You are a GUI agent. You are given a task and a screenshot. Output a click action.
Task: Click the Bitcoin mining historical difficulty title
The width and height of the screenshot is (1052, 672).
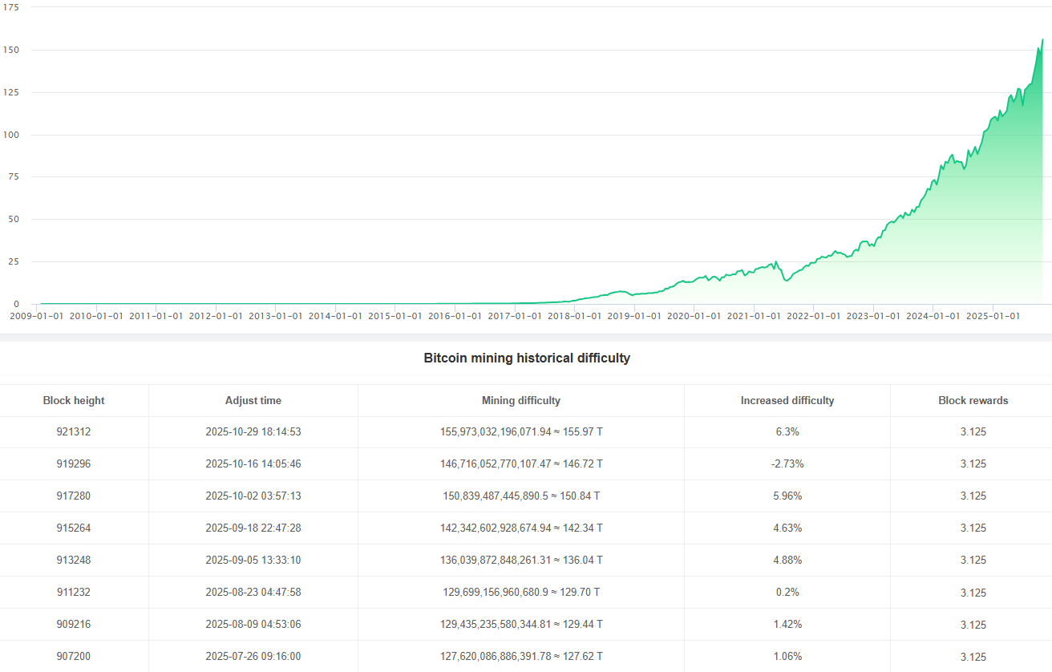tap(527, 358)
